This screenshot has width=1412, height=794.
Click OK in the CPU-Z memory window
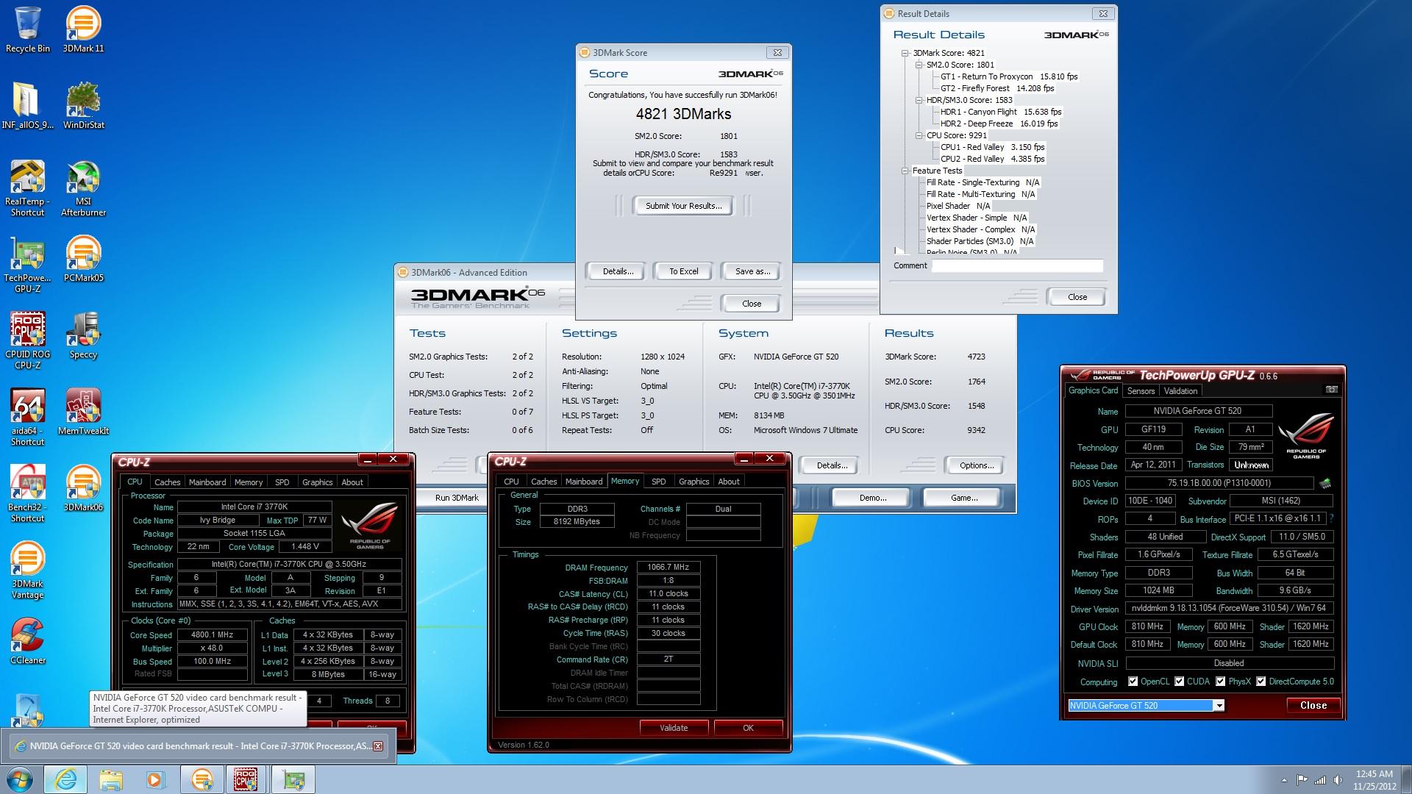click(x=748, y=728)
